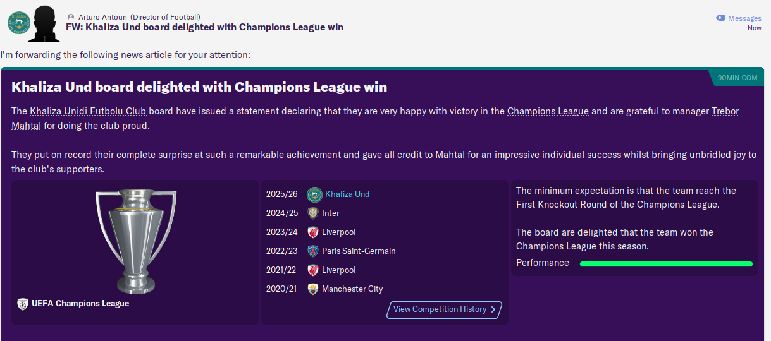Click the Arturo Antoun sender name
The image size is (771, 341).
[x=102, y=16]
